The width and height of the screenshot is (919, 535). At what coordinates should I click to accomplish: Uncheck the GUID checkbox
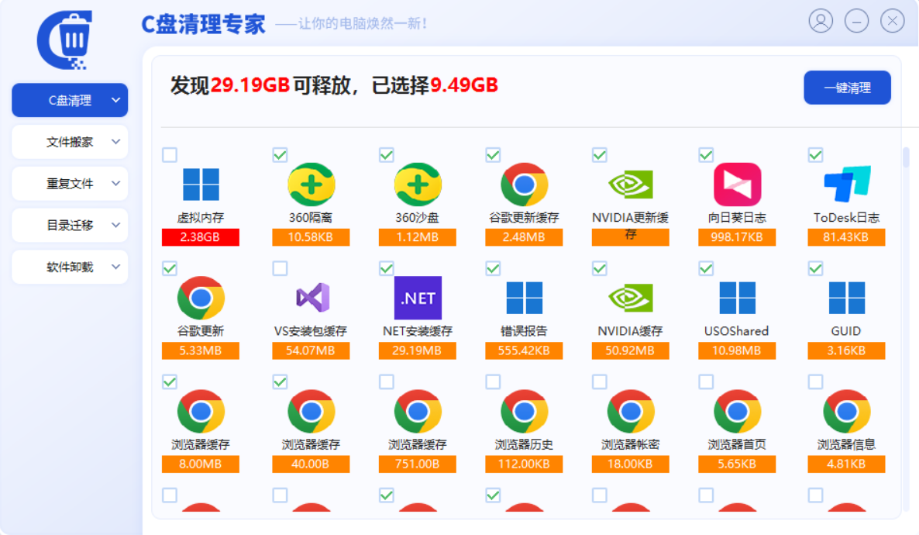[815, 268]
